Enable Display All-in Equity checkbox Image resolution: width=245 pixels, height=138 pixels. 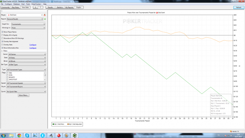(x=2, y=35)
